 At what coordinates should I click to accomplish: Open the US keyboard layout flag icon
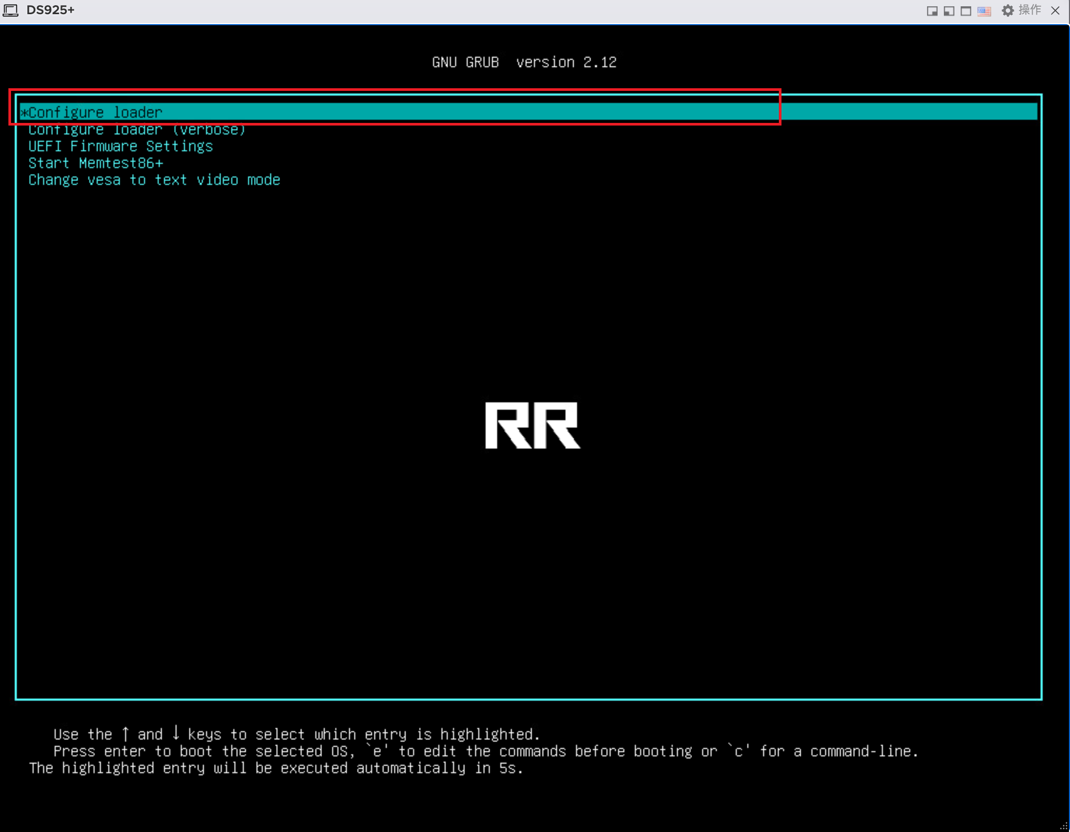984,11
